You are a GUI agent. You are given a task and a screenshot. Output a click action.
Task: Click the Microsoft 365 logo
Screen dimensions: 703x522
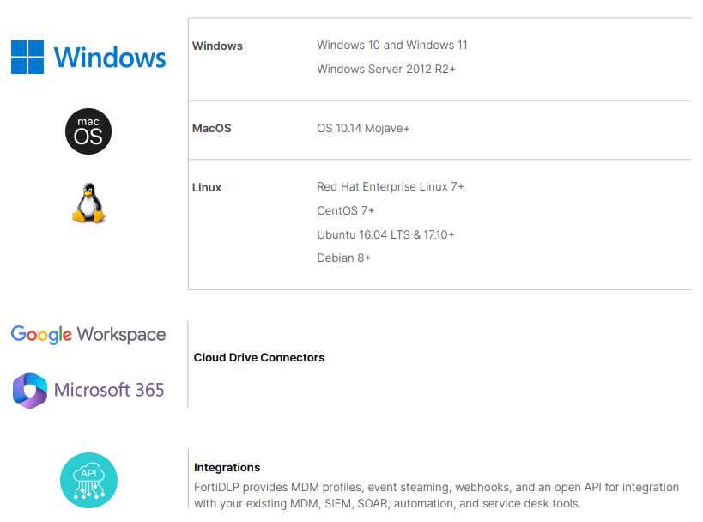[x=88, y=390]
